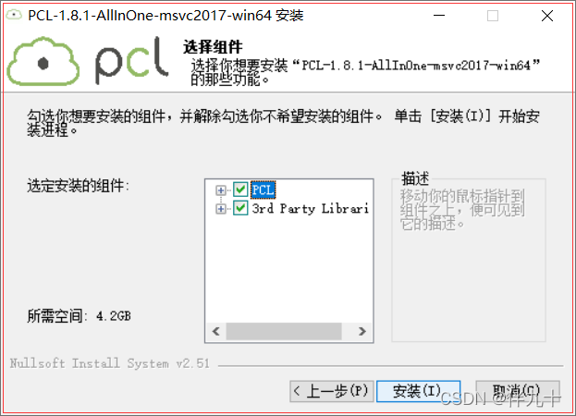Minimize the installer window
576x416 pixels.
coord(439,16)
